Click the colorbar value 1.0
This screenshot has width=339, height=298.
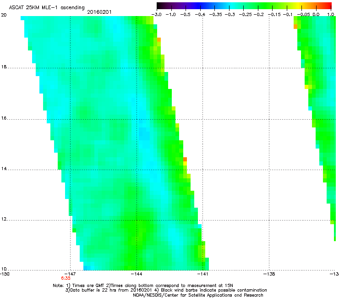pos(331,15)
